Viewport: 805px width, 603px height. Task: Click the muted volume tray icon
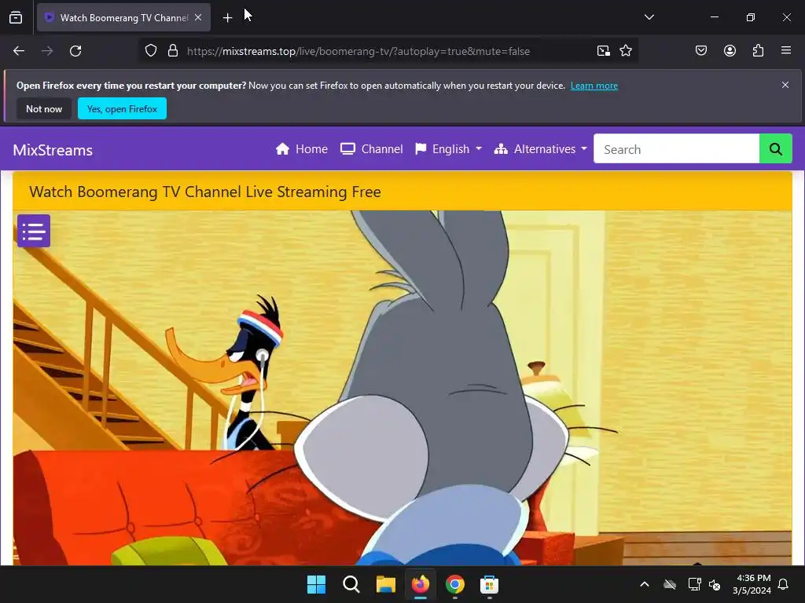coord(715,584)
